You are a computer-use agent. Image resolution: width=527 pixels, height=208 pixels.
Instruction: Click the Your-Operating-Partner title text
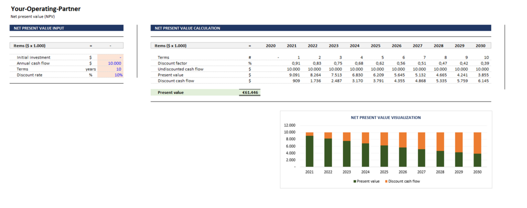click(46, 9)
